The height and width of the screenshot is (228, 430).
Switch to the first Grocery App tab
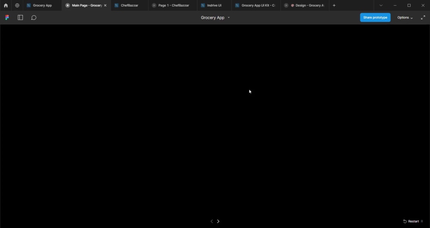click(x=42, y=6)
